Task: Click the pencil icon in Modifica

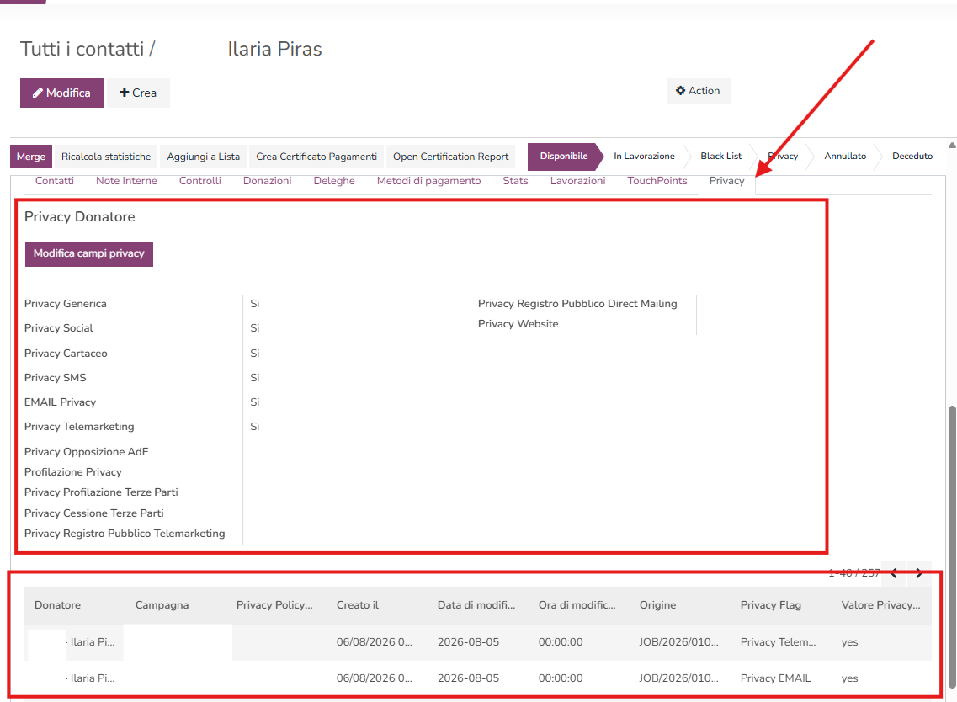Action: pyautogui.click(x=38, y=93)
